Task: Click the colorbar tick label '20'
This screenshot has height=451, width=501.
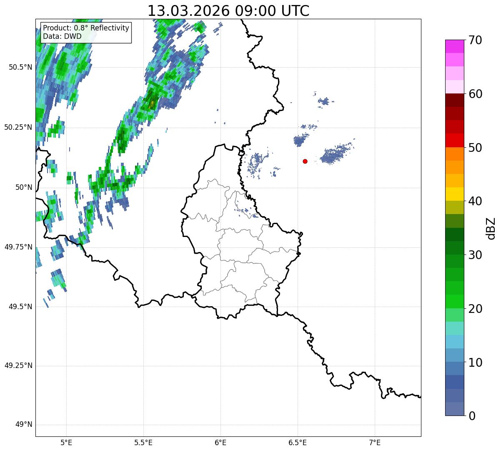Action: (475, 309)
